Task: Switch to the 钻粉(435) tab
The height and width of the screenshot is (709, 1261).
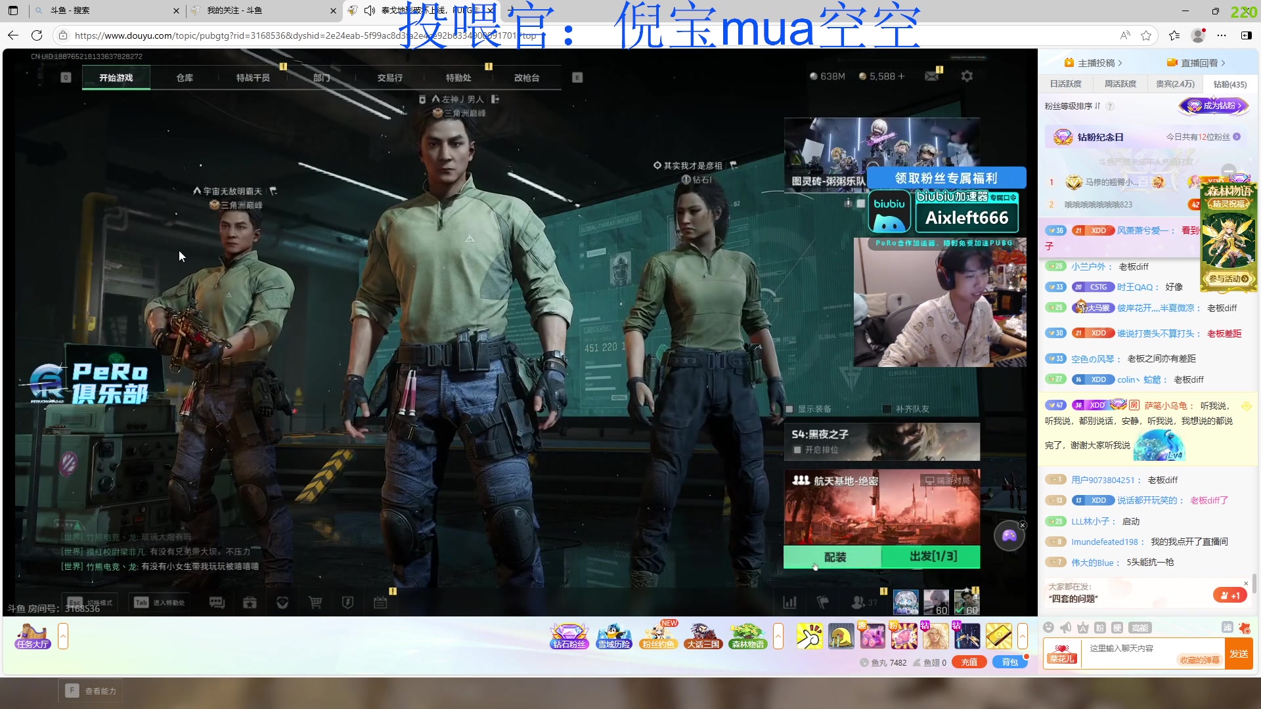Action: click(1229, 84)
